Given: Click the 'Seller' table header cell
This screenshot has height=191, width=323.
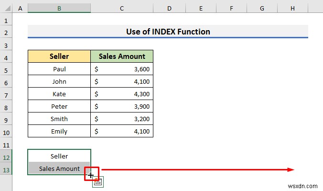Looking at the screenshot, I should (x=59, y=56).
